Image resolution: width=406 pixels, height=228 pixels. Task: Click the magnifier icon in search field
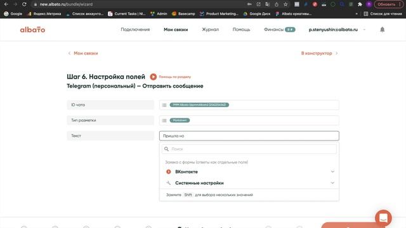point(166,149)
